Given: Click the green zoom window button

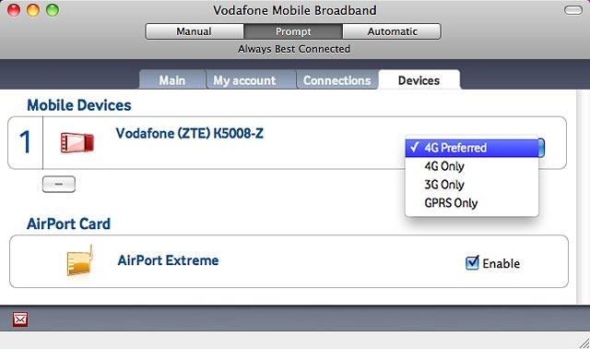Looking at the screenshot, I should 53,10.
